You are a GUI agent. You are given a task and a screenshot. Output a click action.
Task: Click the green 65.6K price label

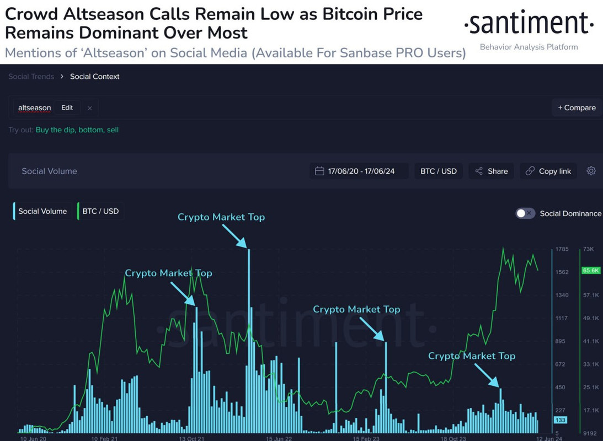pos(590,271)
